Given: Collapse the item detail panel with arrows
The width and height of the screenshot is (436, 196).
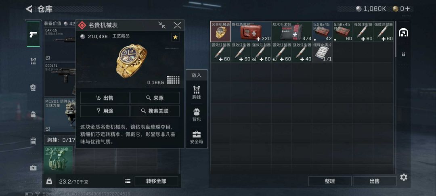Looking at the screenshot, I should [162, 25].
